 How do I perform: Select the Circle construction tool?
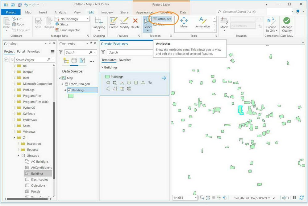pos(129,83)
